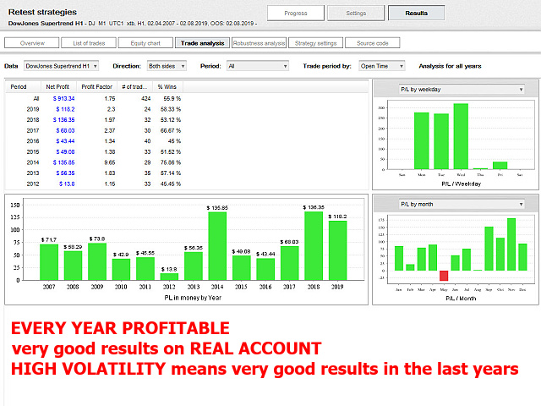Open the Robustness analysis tab
This screenshot has height=406, width=541.
[x=259, y=43]
